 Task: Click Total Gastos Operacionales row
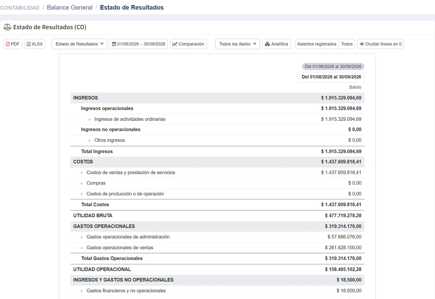click(x=217, y=258)
